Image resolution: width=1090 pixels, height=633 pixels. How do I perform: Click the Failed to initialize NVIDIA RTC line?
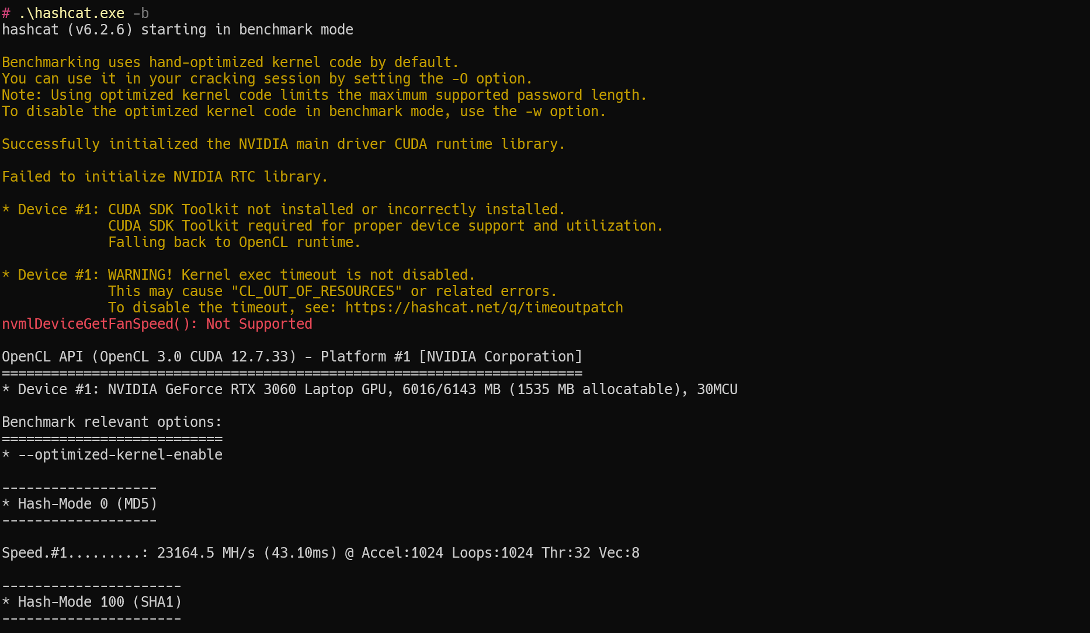(164, 177)
